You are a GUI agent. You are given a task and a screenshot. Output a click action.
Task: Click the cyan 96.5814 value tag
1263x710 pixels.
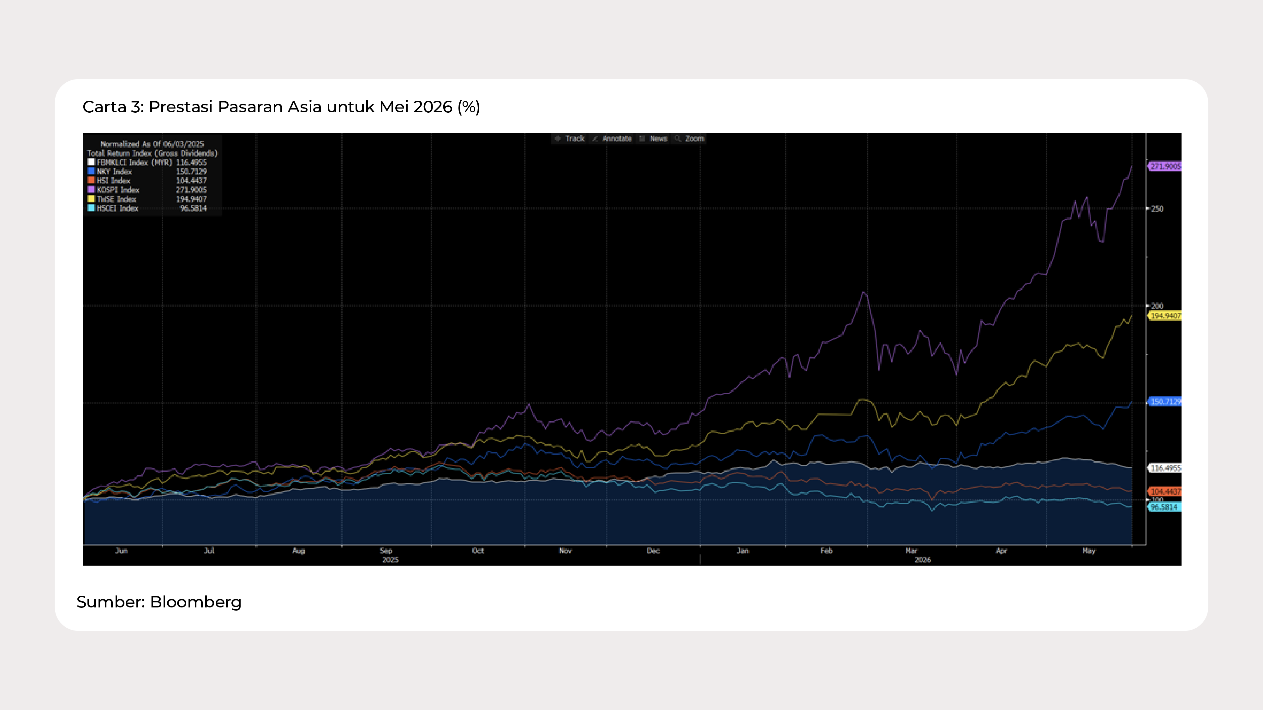coord(1165,507)
